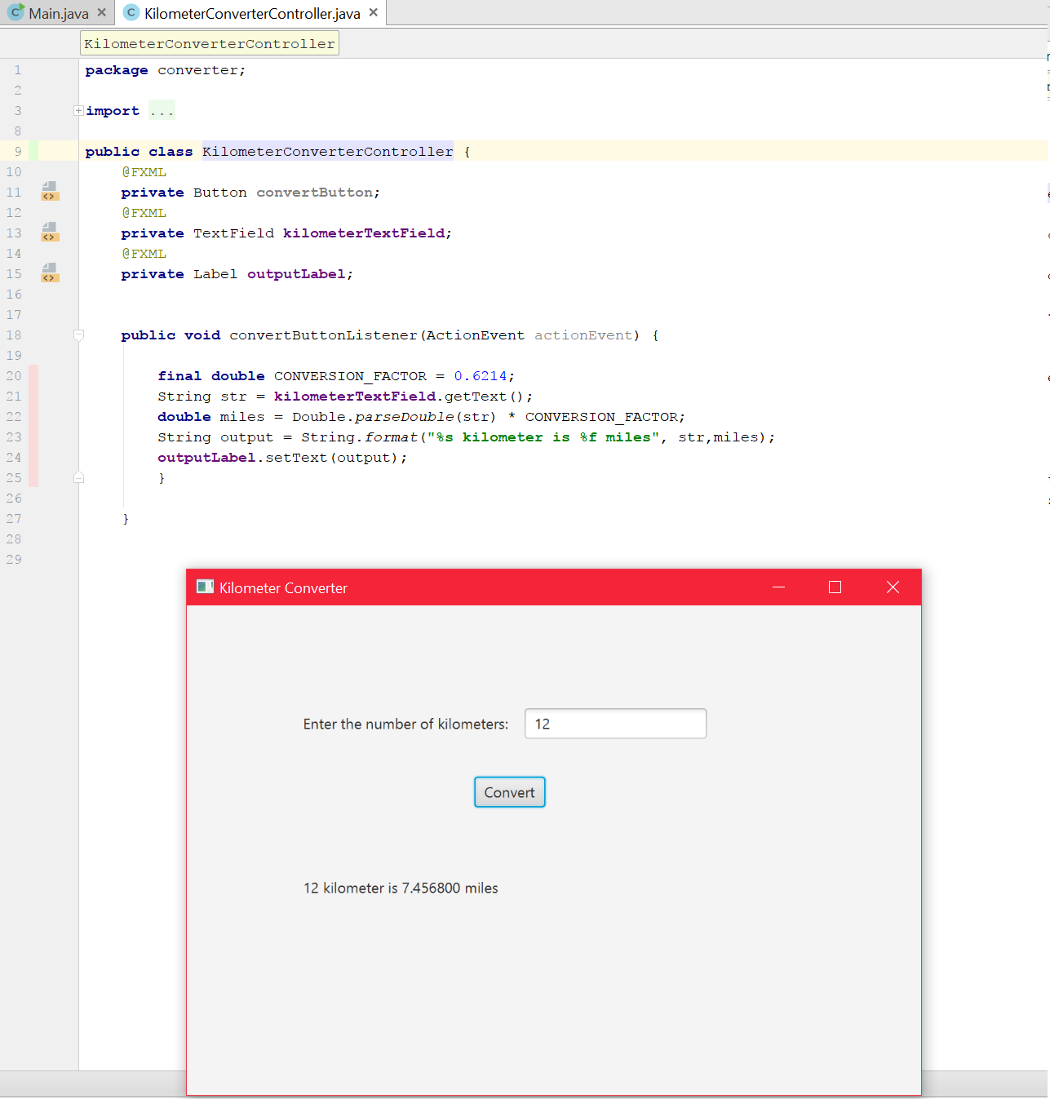
Task: Click the 'format' method on line 23
Action: pos(391,437)
